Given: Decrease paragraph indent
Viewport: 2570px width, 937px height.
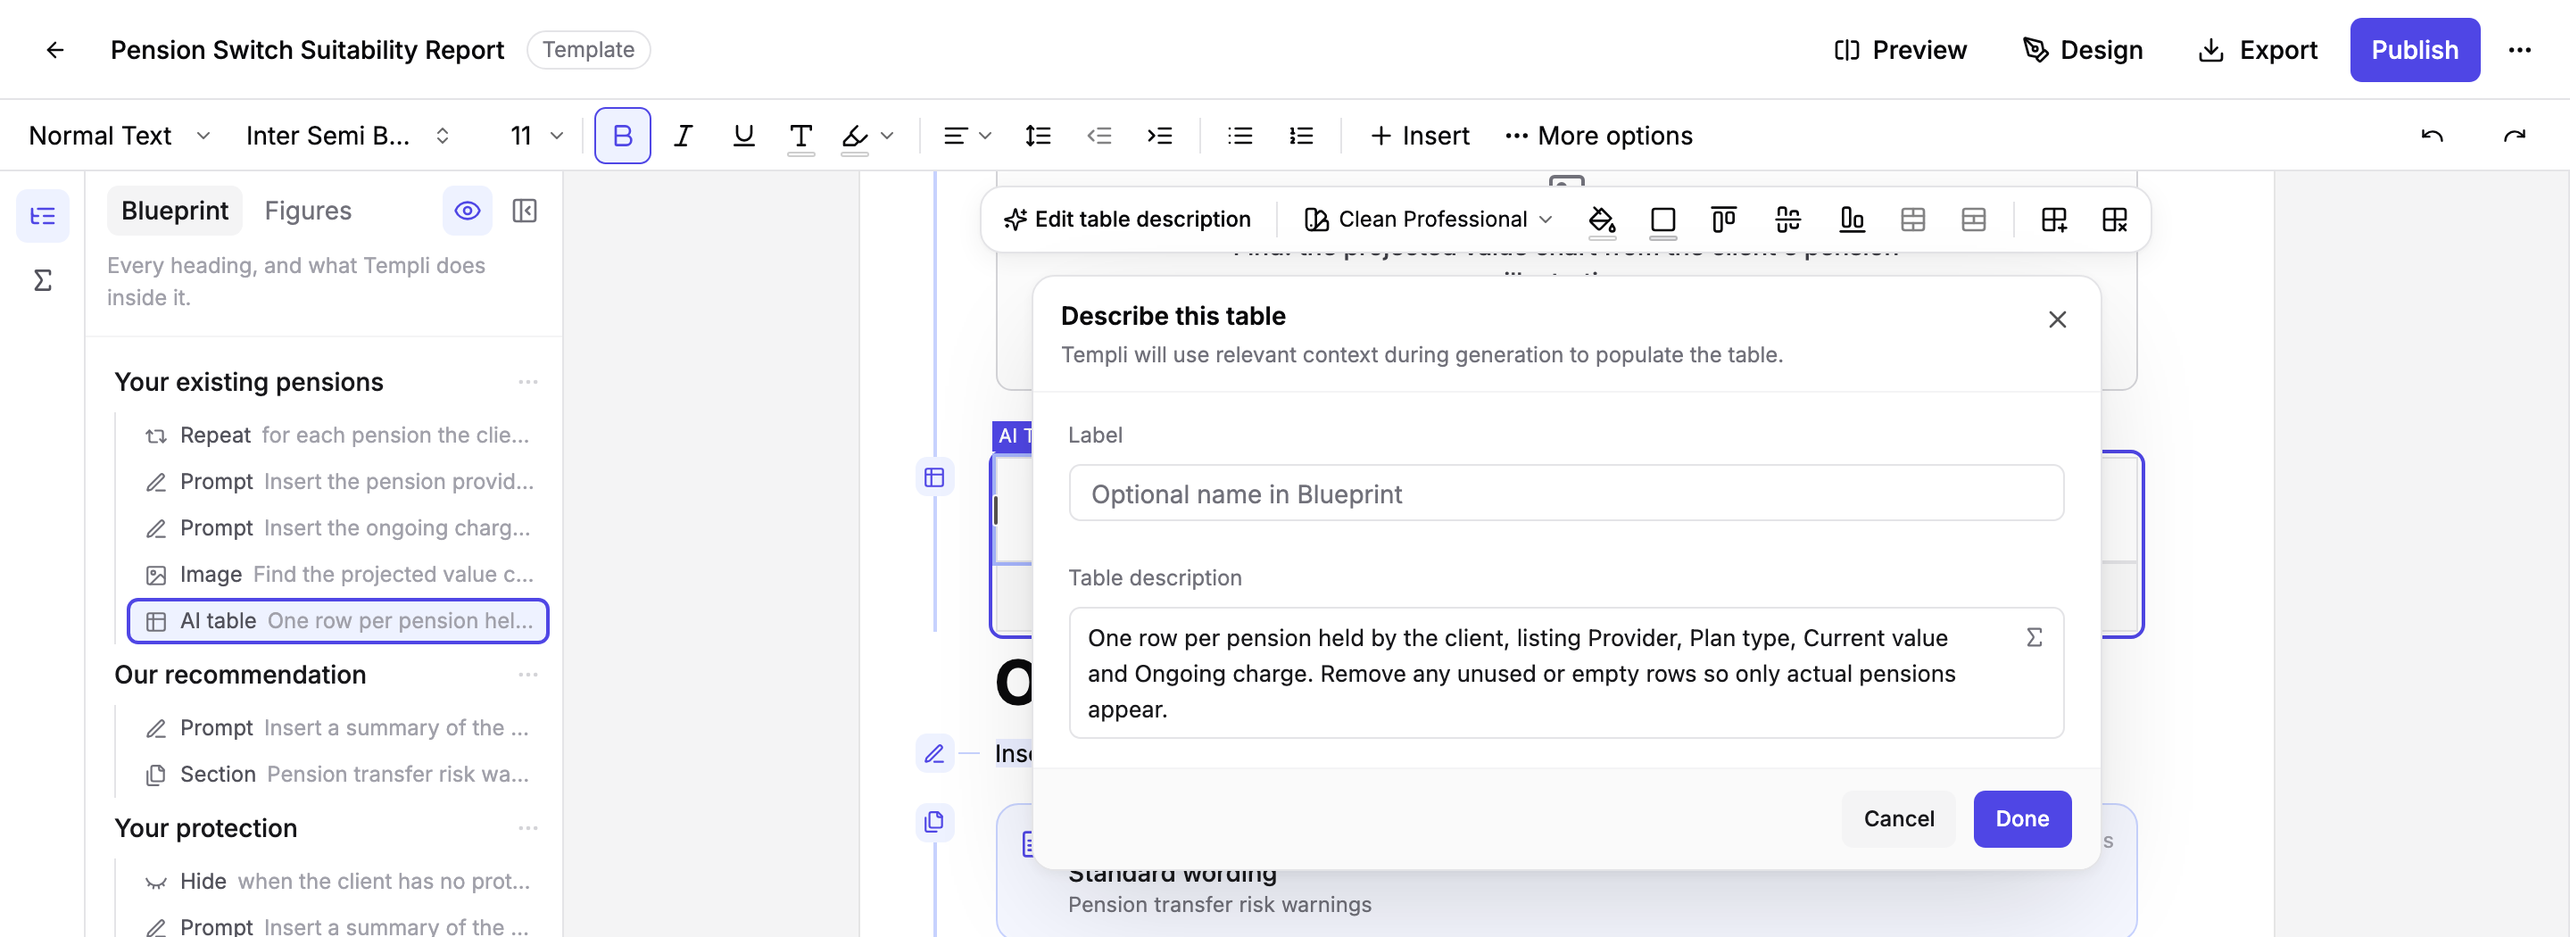Looking at the screenshot, I should click(1098, 136).
